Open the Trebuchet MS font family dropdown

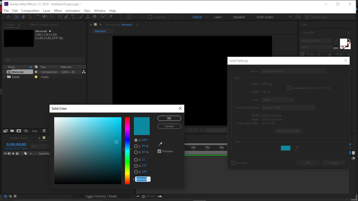316,41
